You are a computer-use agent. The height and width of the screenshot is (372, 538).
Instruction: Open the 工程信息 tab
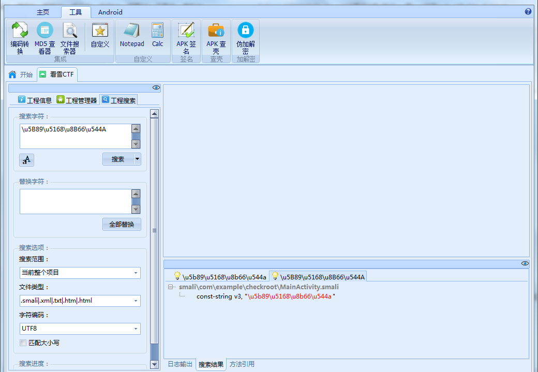tap(35, 100)
